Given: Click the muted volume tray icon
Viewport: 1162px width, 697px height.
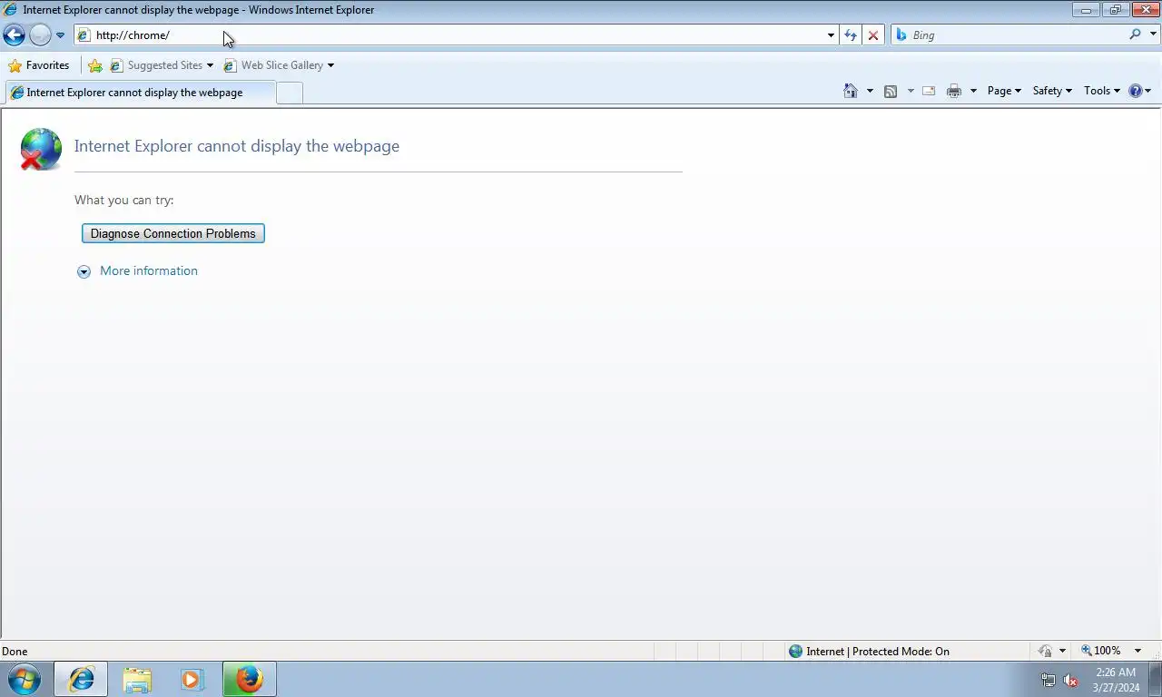Looking at the screenshot, I should 1070,680.
